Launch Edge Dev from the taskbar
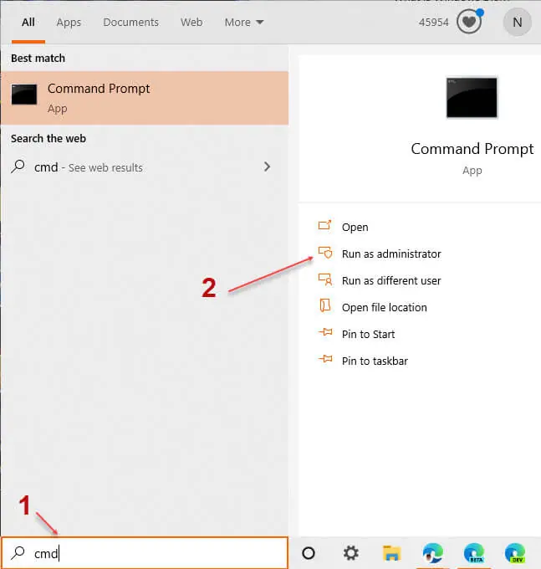Image resolution: width=541 pixels, height=569 pixels. pyautogui.click(x=515, y=553)
